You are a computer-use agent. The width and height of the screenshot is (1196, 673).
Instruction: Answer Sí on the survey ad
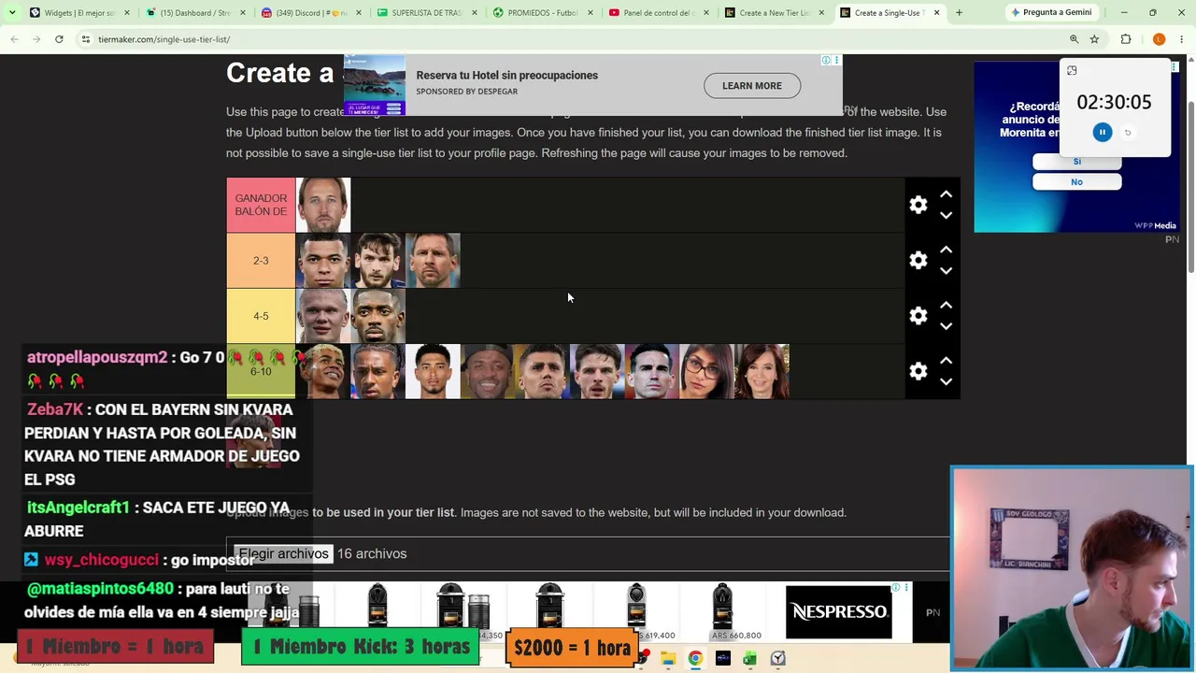1076,162
